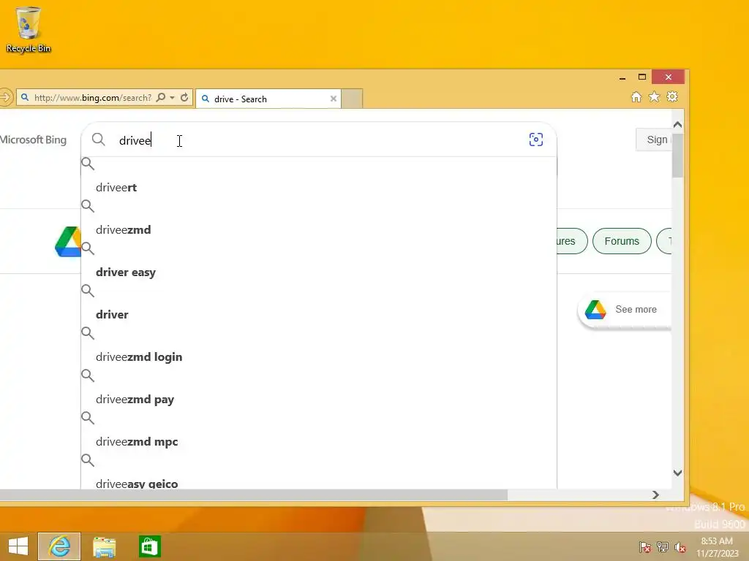Image resolution: width=749 pixels, height=561 pixels.
Task: Select suggestion 'driveezmd pay'
Action: click(319, 400)
